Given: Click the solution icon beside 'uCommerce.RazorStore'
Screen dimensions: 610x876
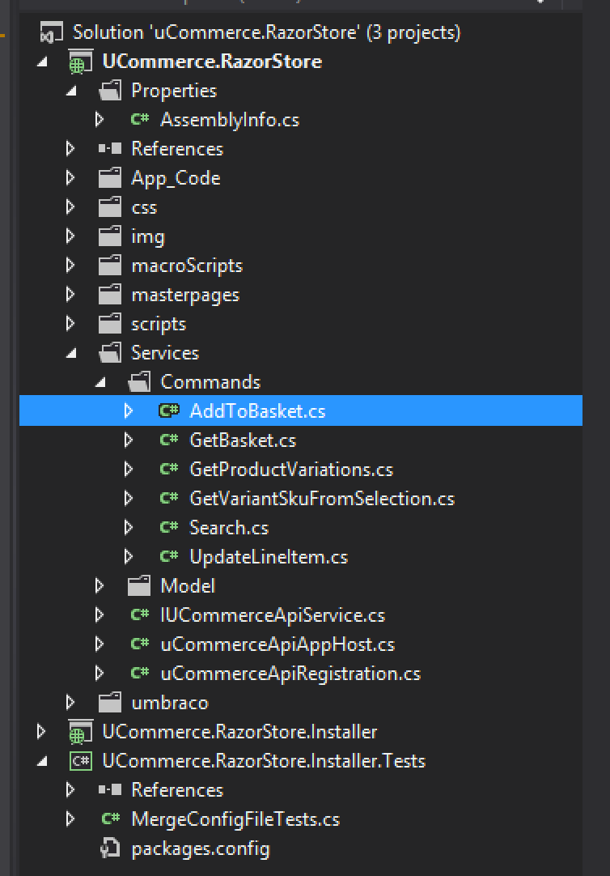Looking at the screenshot, I should pyautogui.click(x=51, y=32).
